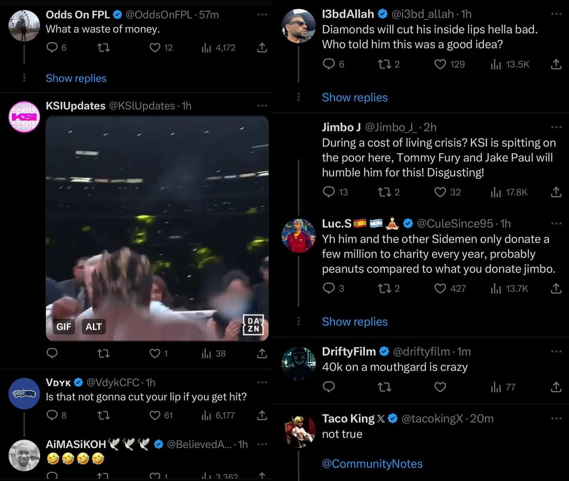Image resolution: width=569 pixels, height=481 pixels.
Task: Reply to Luc.S's charity tweet
Action: click(329, 288)
